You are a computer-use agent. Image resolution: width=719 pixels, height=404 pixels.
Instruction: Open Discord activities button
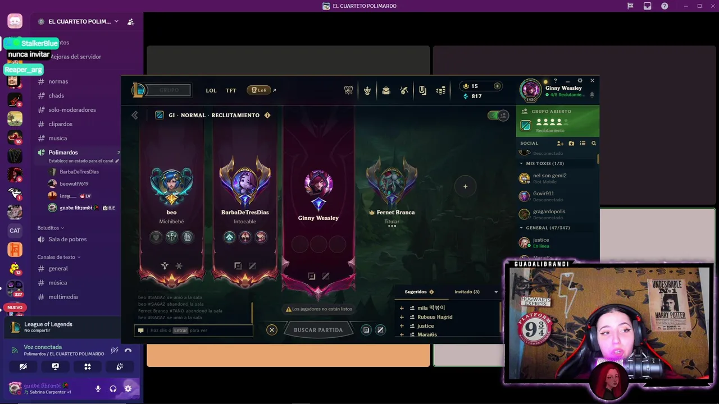pyautogui.click(x=88, y=366)
